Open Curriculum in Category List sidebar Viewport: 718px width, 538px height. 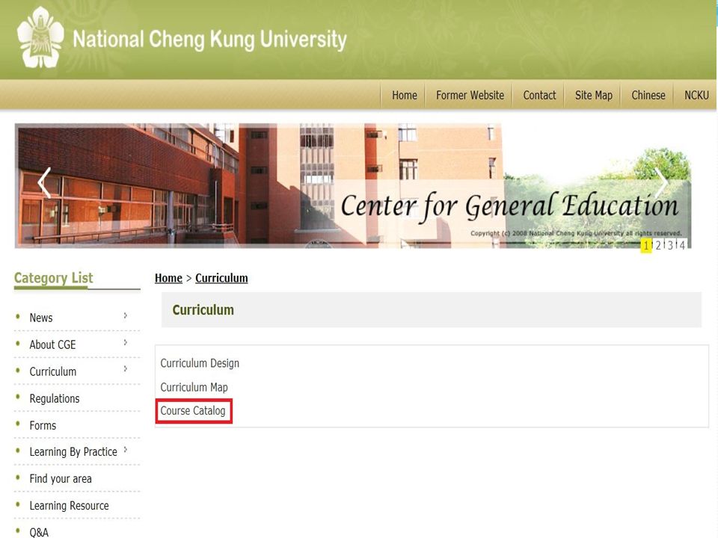pyautogui.click(x=52, y=371)
